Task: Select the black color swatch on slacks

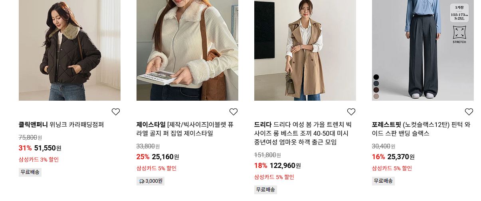Action: click(376, 77)
